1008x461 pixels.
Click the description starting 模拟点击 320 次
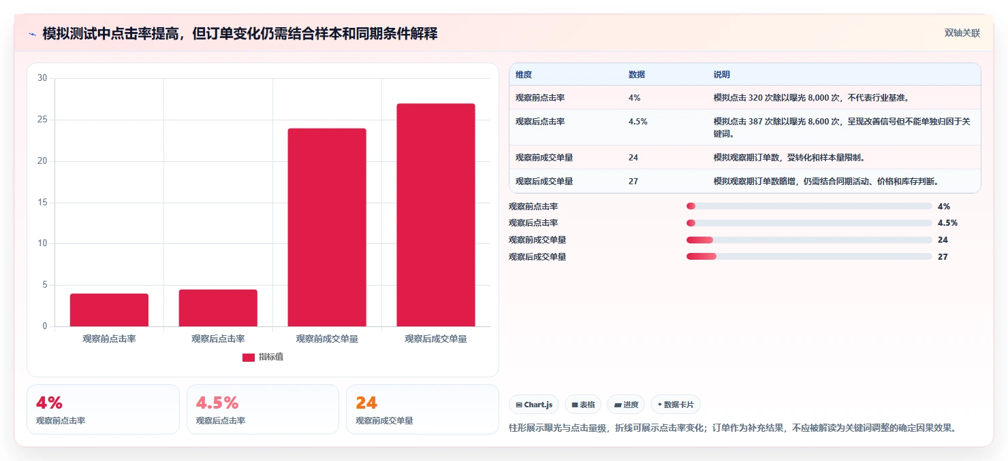pos(811,98)
